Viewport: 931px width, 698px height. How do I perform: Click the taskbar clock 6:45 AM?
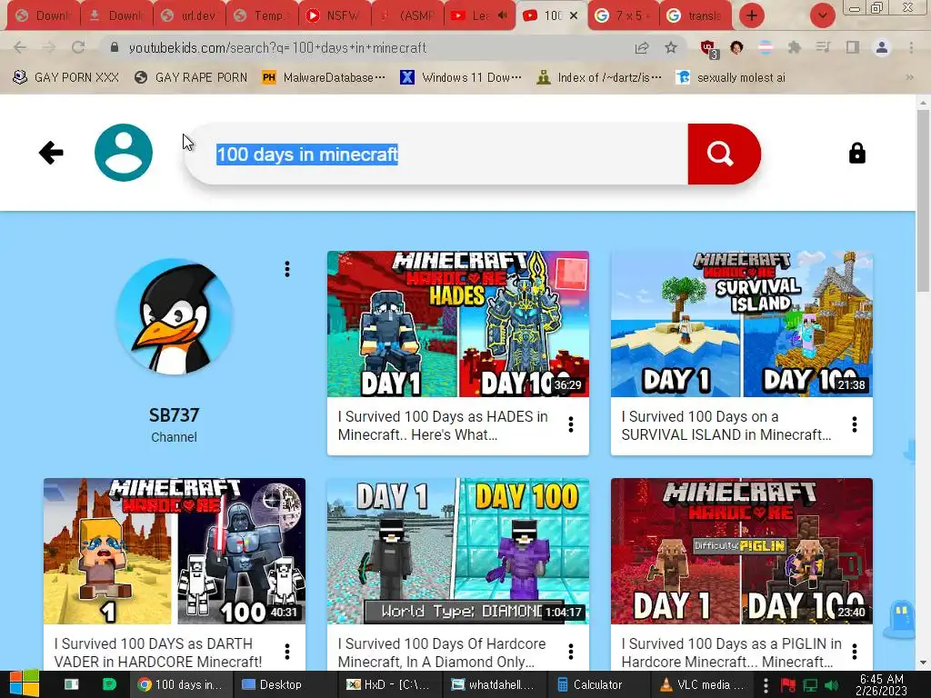click(882, 685)
